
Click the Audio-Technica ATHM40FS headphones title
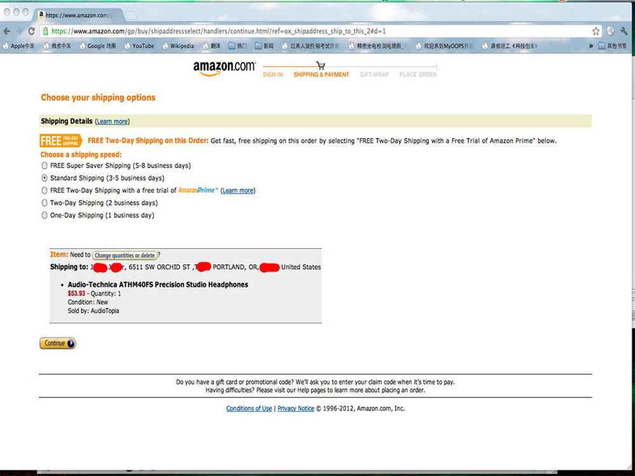[x=158, y=284]
